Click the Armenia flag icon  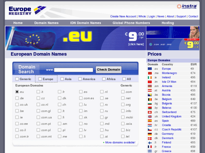pos(150,86)
